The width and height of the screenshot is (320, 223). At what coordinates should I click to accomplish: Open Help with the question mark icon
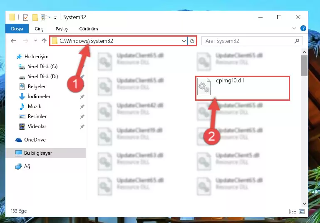(303, 28)
